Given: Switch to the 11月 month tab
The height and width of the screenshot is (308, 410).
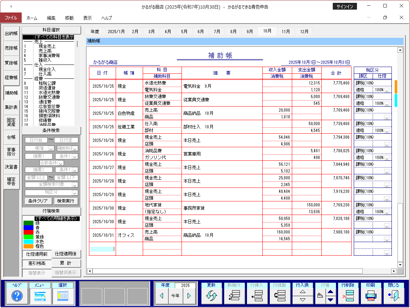Looking at the screenshot, I should (286, 31).
